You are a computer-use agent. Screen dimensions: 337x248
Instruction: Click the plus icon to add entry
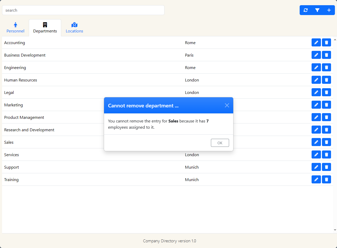[329, 10]
